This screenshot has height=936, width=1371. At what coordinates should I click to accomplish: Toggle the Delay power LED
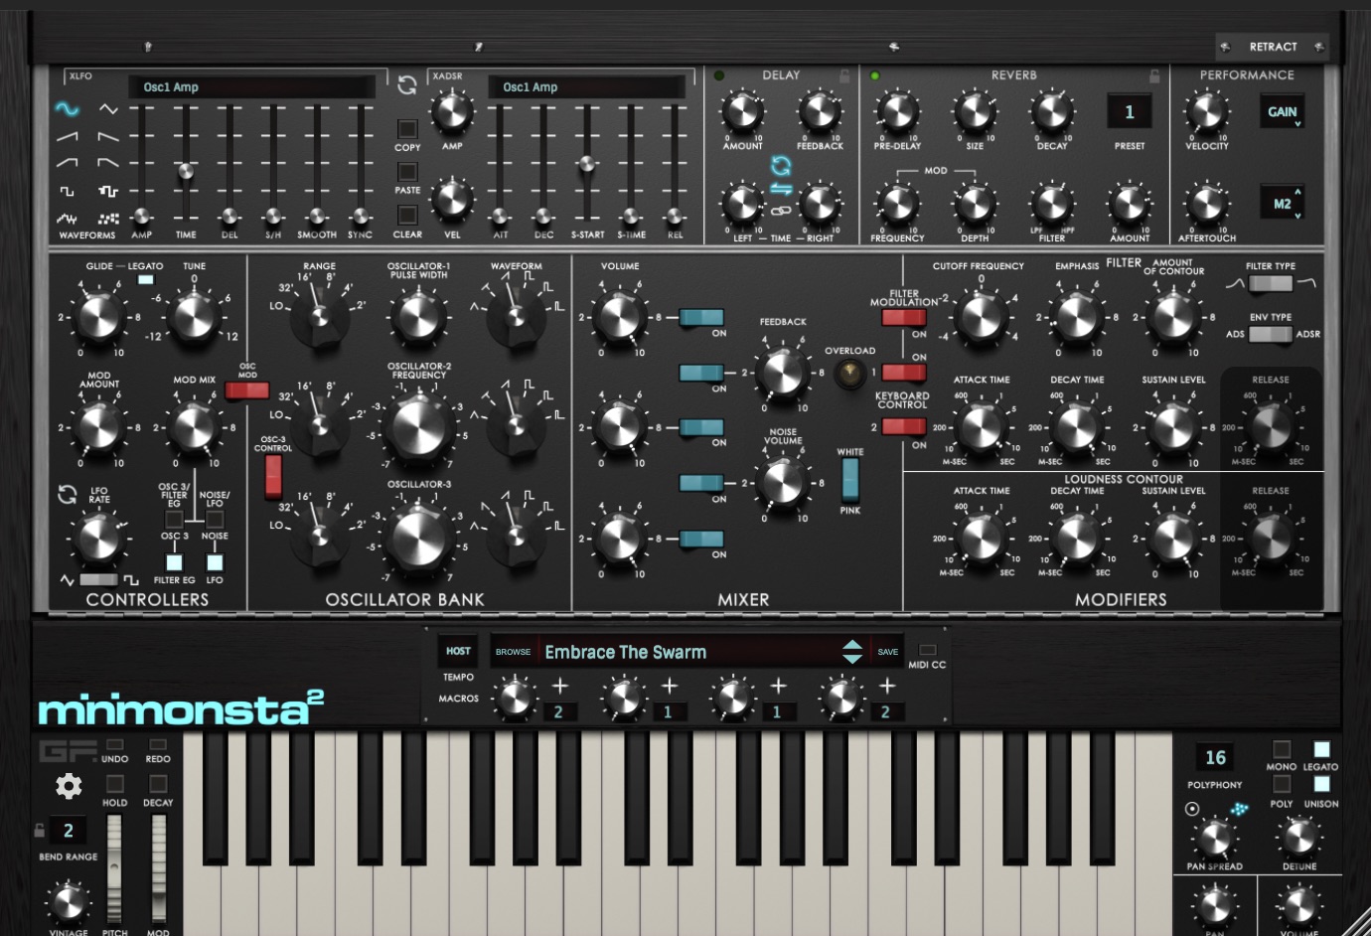click(719, 76)
